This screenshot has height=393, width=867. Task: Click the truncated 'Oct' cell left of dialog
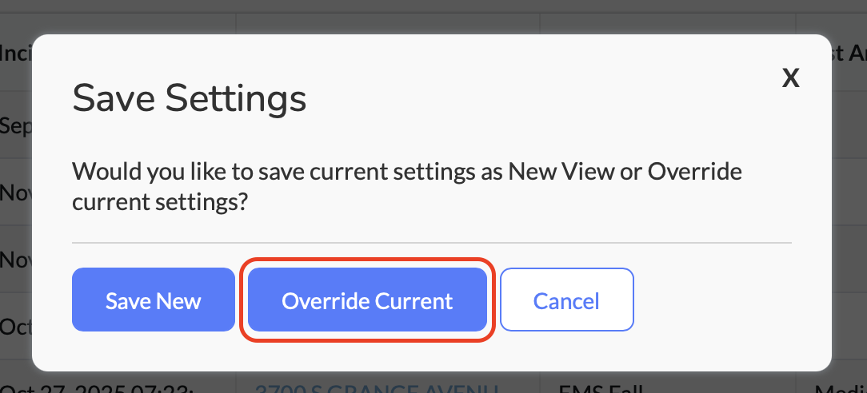coord(15,327)
